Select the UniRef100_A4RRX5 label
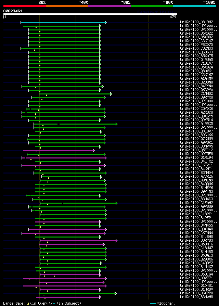This screenshot has width=219, height=306. pyautogui.click(x=196, y=124)
